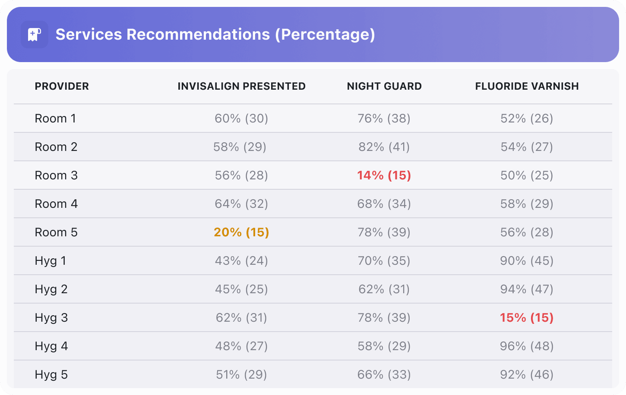Click Room 5's orange 20% Invisalign value
Image resolution: width=626 pixels, height=395 pixels.
[241, 232]
